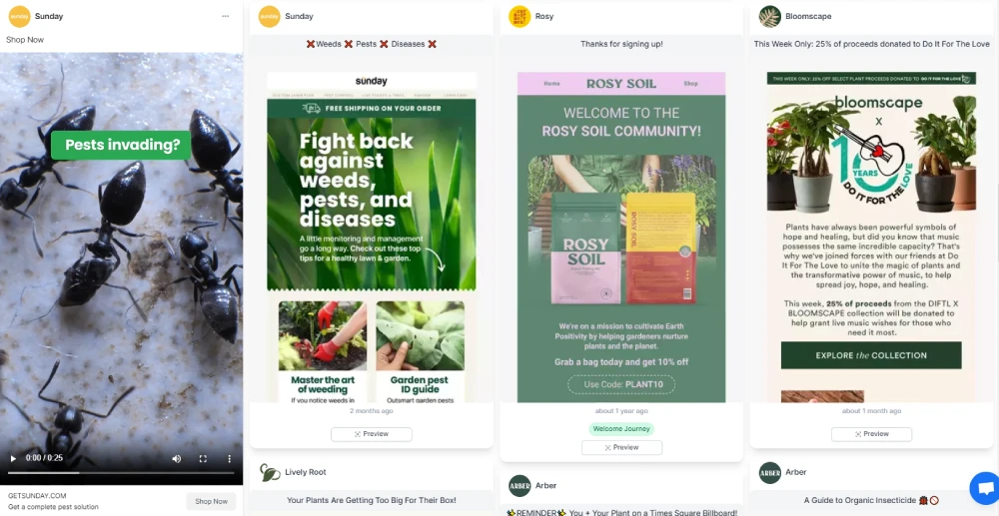
Task: Click the Sunday avatar in ad card
Action: click(19, 16)
